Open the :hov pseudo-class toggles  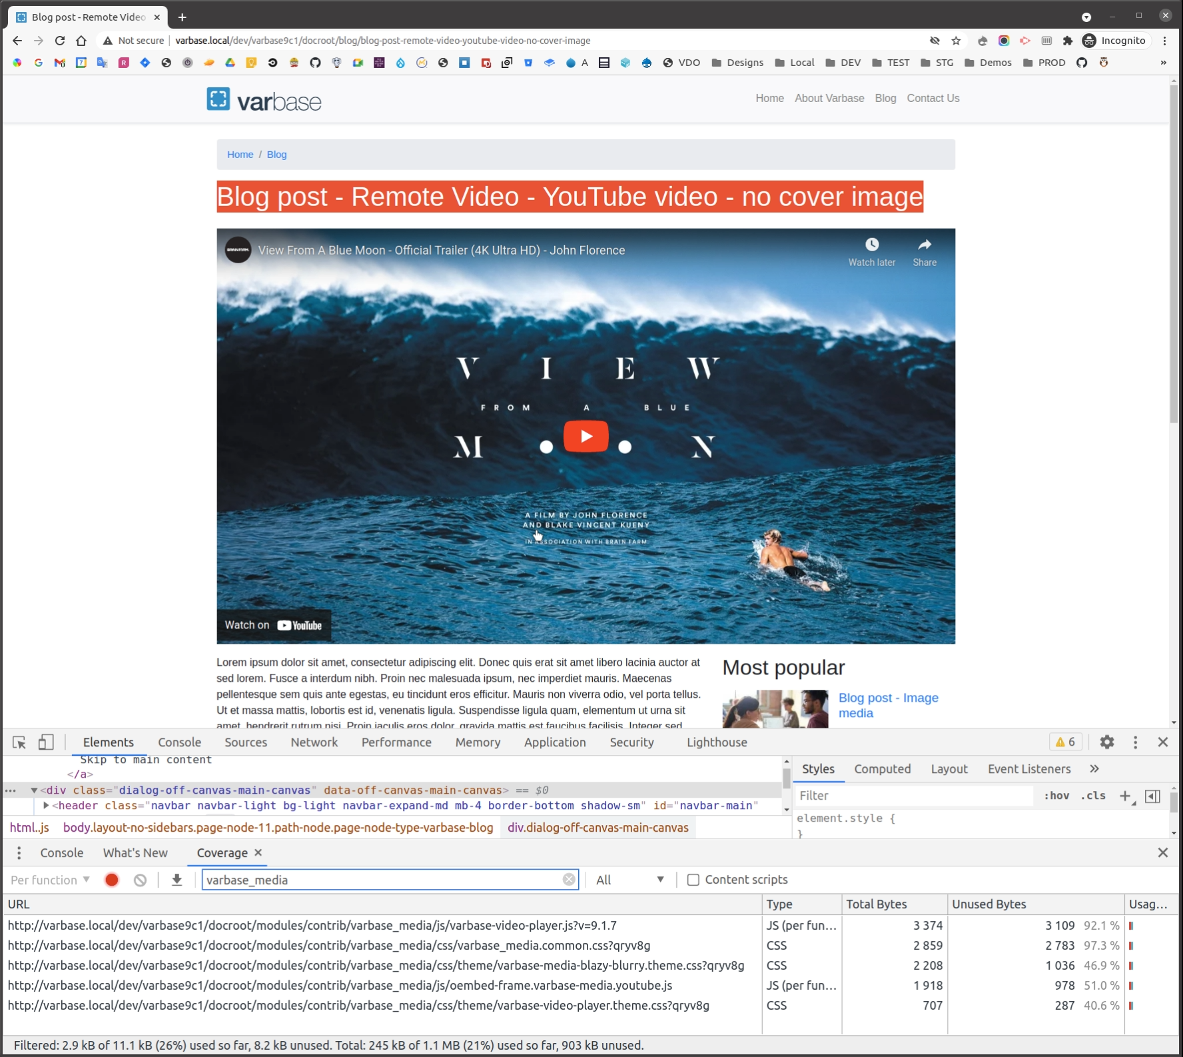tap(1056, 796)
